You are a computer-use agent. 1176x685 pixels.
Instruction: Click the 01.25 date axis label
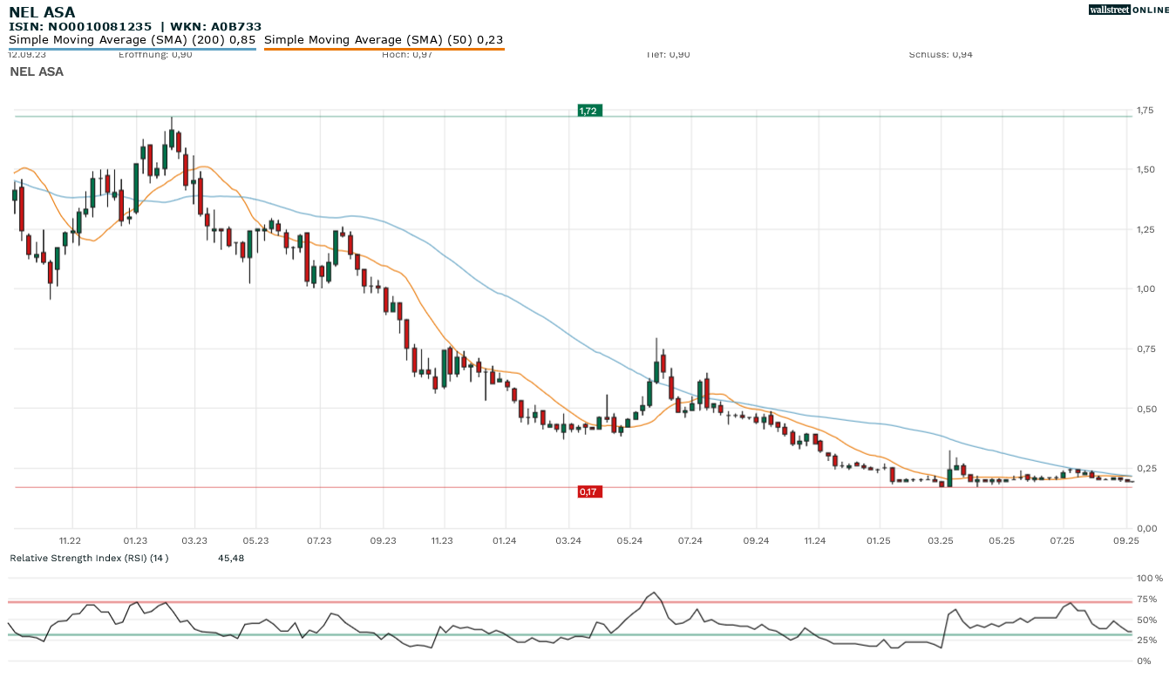(x=879, y=541)
